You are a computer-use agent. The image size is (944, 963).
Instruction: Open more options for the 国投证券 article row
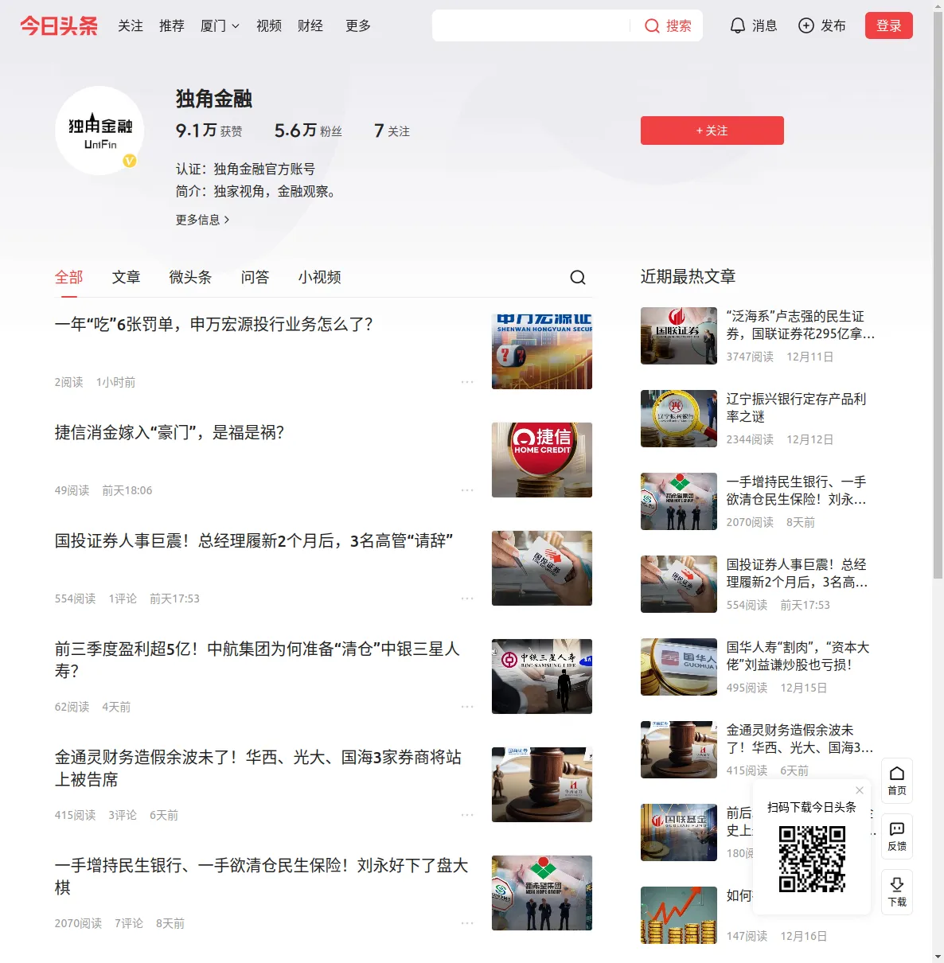(x=467, y=598)
